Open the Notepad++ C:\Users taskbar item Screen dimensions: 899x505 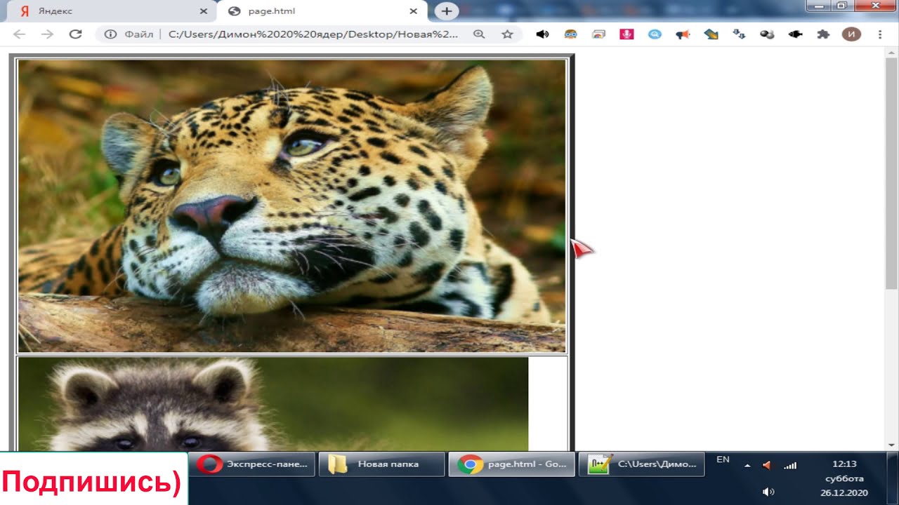coord(641,464)
